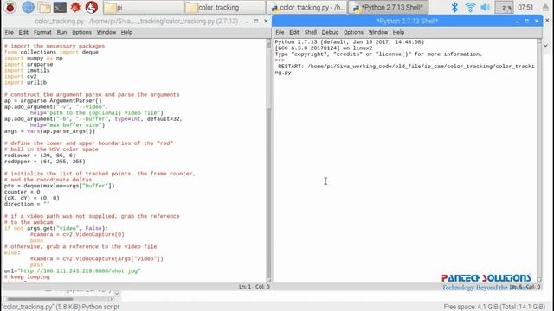Open the editor's Format menu
Screen dimensions: 554x311
[42, 32]
